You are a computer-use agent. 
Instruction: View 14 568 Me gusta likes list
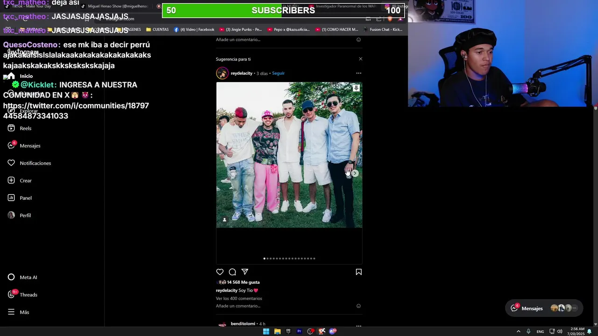point(243,282)
